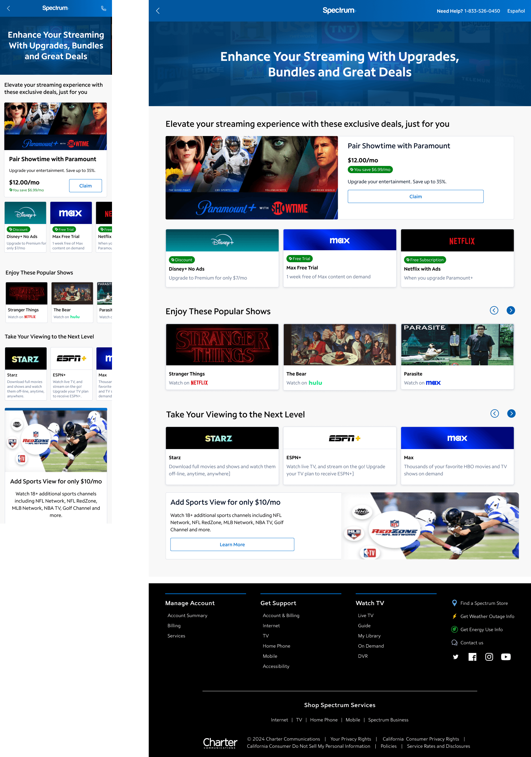Image resolution: width=531 pixels, height=757 pixels.
Task: Open the YouTube icon in footer
Action: [x=506, y=657]
